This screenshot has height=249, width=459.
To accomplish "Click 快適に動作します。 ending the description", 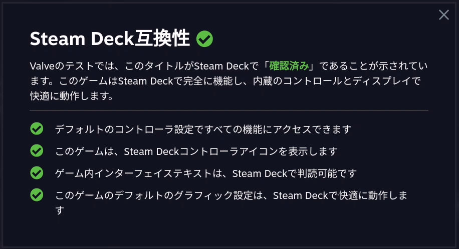I will coord(72,96).
